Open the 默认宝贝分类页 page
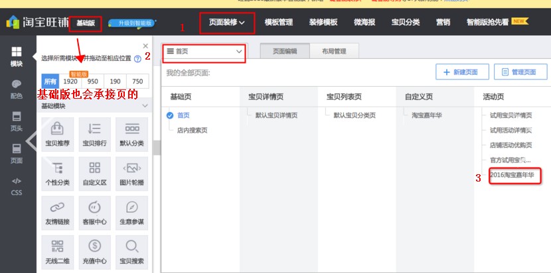This screenshot has height=273, width=551. click(x=354, y=115)
